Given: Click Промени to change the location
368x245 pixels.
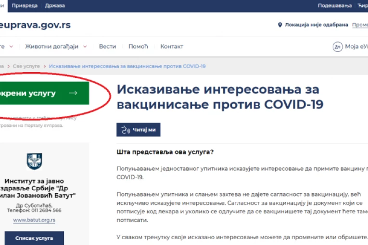Looking at the screenshot, I should pyautogui.click(x=360, y=25).
